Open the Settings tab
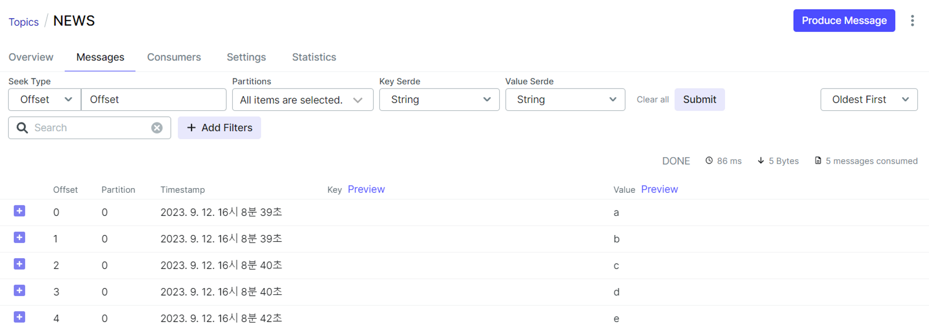Screen dimensions: 929x336 (246, 57)
